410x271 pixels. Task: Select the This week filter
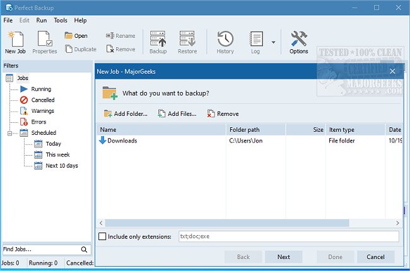(x=57, y=154)
